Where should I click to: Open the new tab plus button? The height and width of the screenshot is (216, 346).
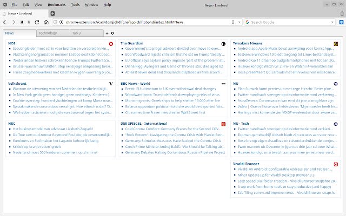coord(53,13)
